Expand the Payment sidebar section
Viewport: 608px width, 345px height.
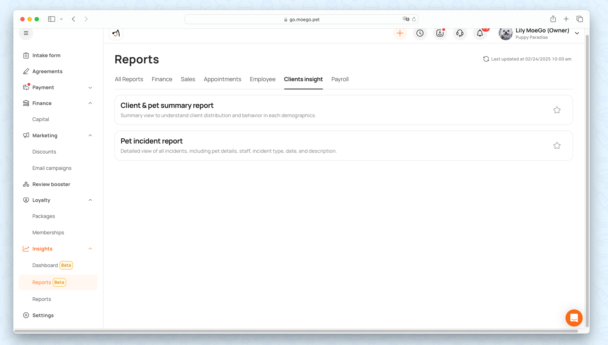click(90, 87)
